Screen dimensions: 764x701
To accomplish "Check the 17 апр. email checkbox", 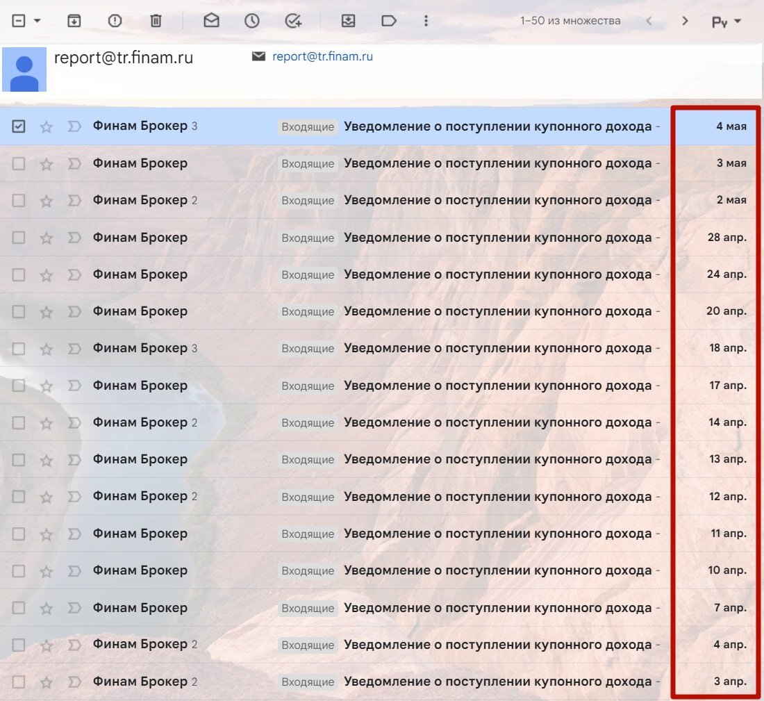I will click(x=19, y=386).
